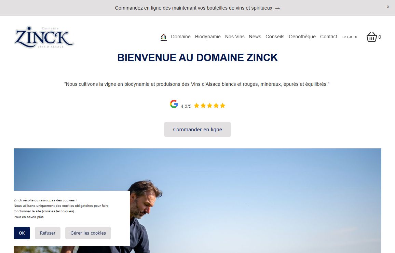Click the biodynamie quote paragraph

[197, 84]
